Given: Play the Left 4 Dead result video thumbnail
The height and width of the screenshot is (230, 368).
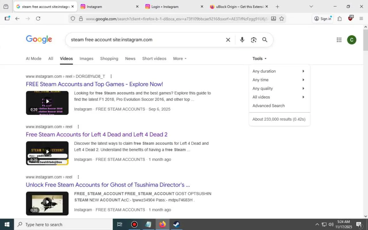Looking at the screenshot, I should click(47, 153).
